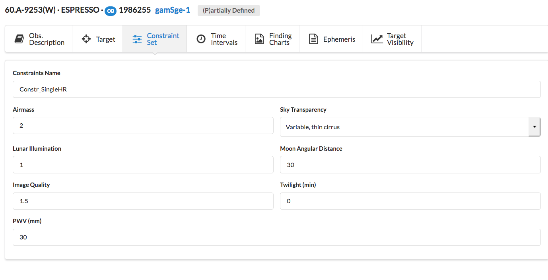Screen dimensions: 548x280
Task: Open the gamSge-1 link
Action: pos(172,10)
